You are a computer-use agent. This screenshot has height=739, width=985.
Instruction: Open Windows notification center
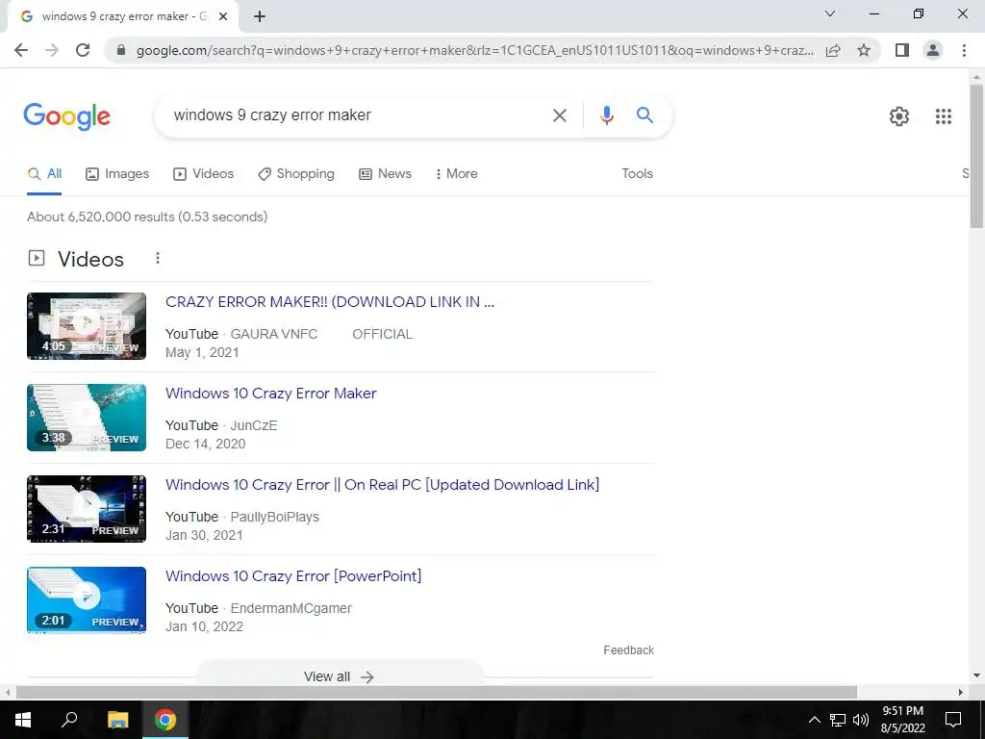[x=953, y=720]
